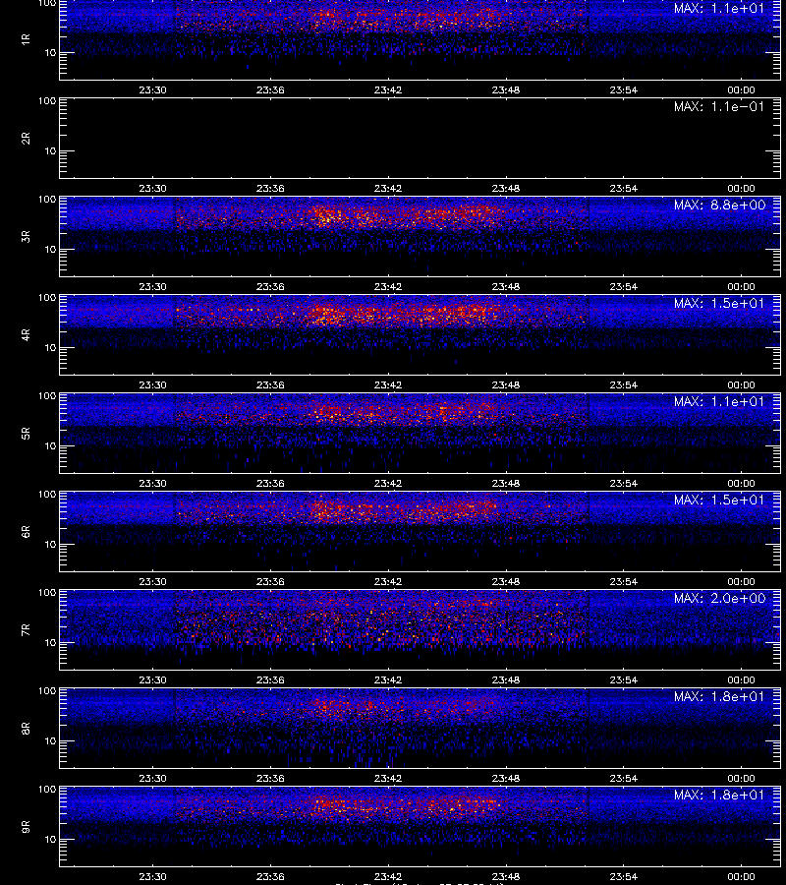This screenshot has height=885, width=786.
Task: Select the MAX: 1.5e+01 text in panel 4R
Action: click(719, 303)
